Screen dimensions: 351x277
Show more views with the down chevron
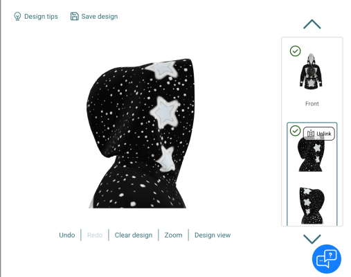[312, 239]
